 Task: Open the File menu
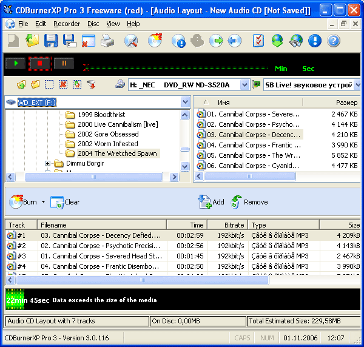pos(23,24)
